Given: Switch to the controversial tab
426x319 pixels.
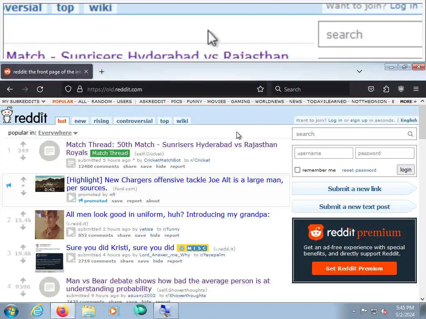Looking at the screenshot, I should coord(134,121).
